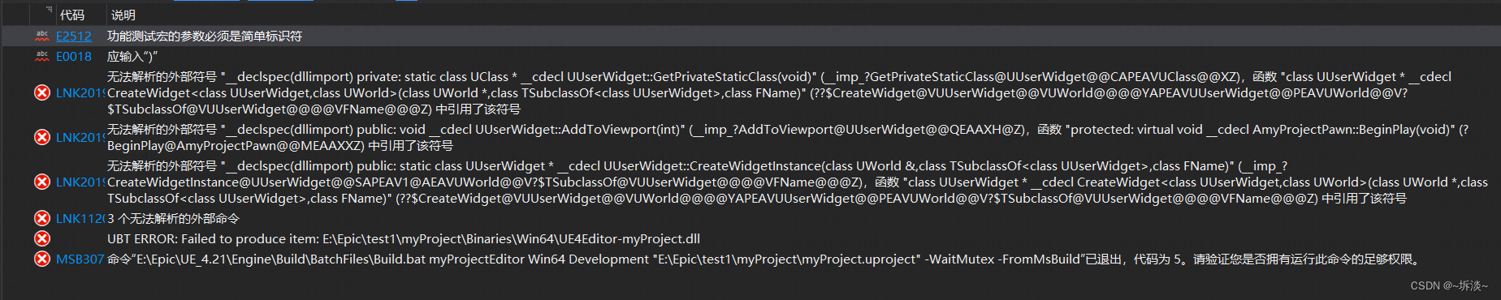Open the E2512 error code link
This screenshot has height=300, width=1501.
click(x=73, y=36)
